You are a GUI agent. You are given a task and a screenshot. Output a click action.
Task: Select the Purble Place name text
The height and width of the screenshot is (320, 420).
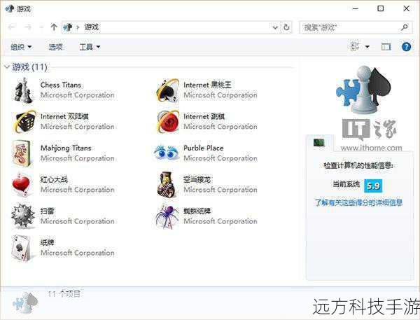coord(203,148)
